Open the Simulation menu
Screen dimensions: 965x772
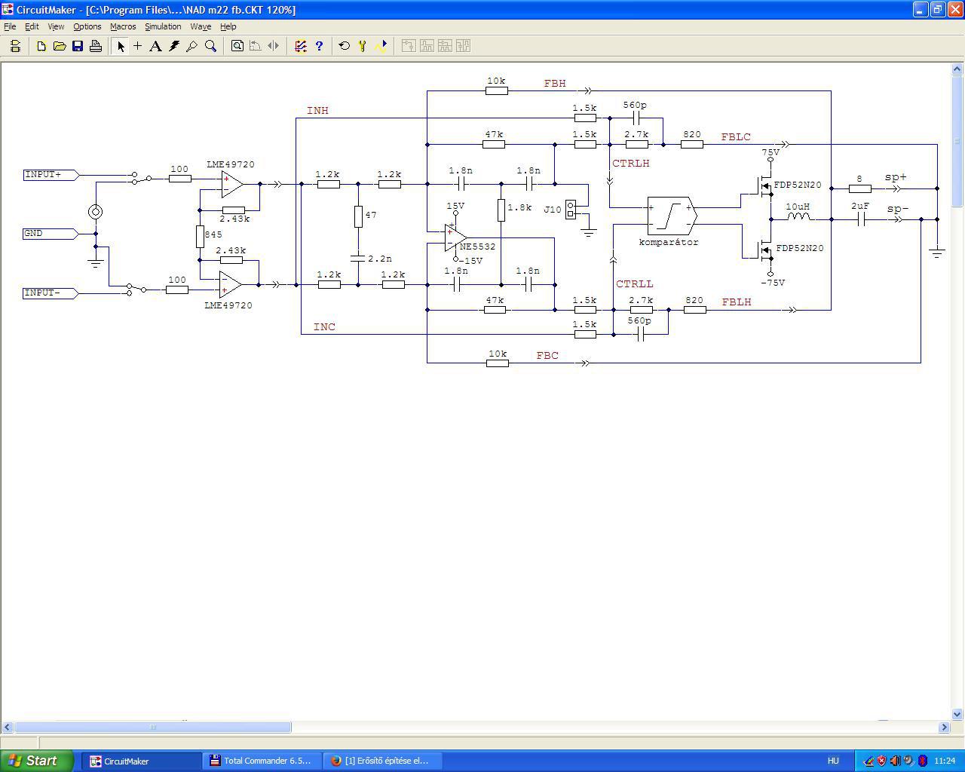[163, 26]
